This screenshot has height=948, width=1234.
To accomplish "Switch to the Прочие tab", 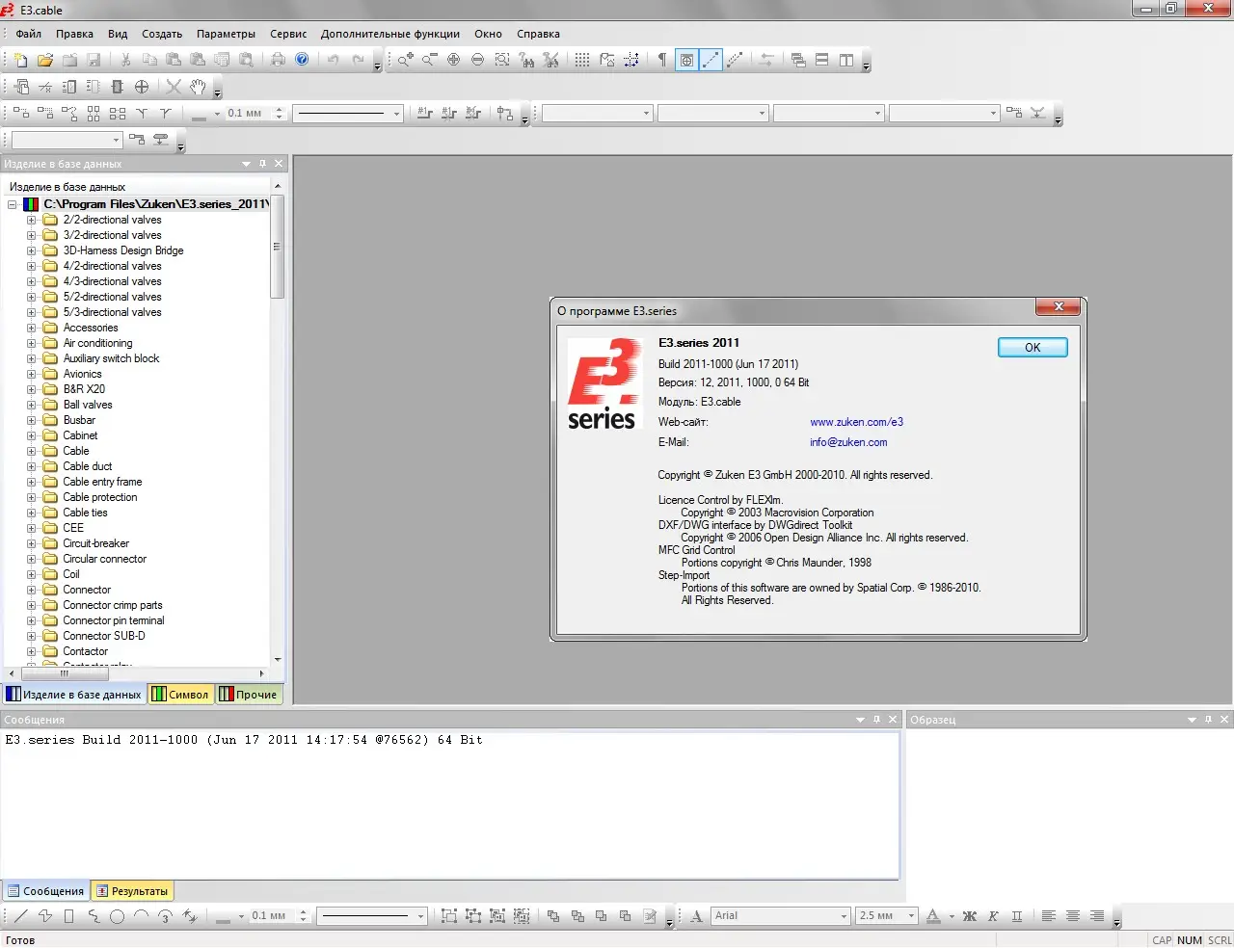I will coord(249,695).
